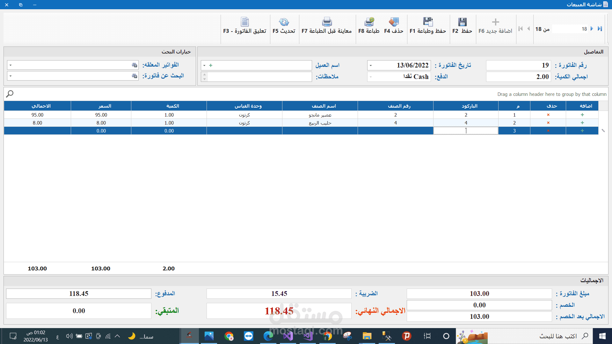Image resolution: width=612 pixels, height=344 pixels.
Task: Open Microsoft Edge from the taskbar
Action: coord(268,336)
